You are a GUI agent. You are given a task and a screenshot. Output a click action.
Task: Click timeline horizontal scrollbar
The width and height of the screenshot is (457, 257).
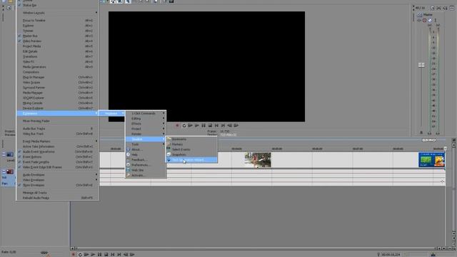click(x=256, y=248)
